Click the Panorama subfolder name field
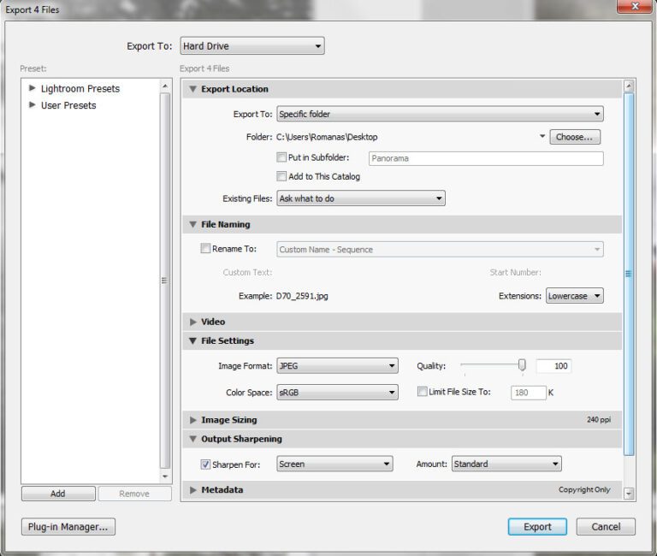Screen dimensions: 657x556 click(x=486, y=158)
